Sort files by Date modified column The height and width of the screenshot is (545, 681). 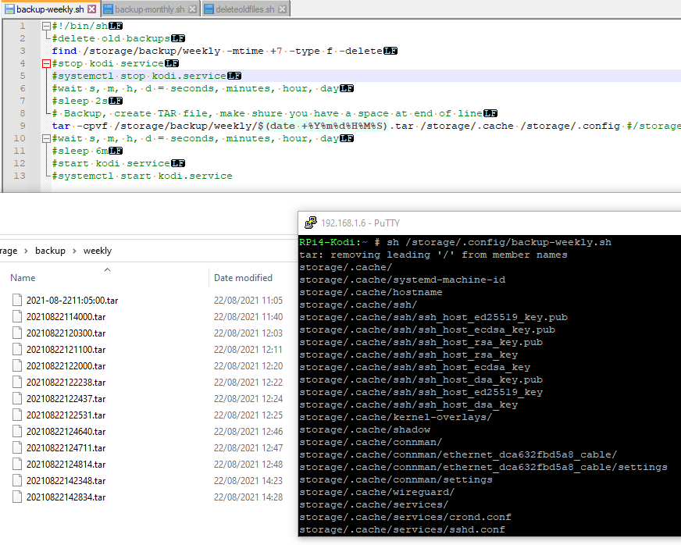243,277
